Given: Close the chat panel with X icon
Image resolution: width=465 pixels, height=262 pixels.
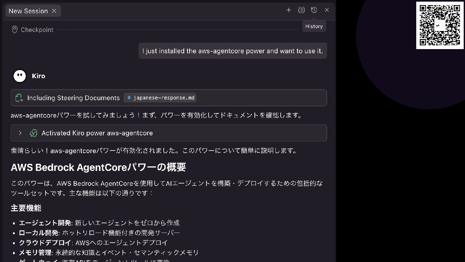Looking at the screenshot, I should [327, 10].
